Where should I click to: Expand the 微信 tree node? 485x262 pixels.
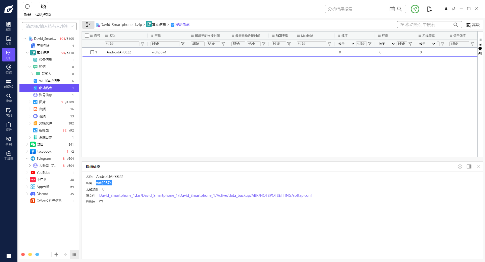click(27, 144)
